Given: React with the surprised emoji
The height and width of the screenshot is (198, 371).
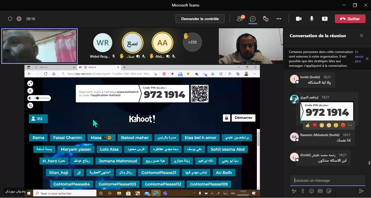Looking at the screenshot, I should [329, 125].
